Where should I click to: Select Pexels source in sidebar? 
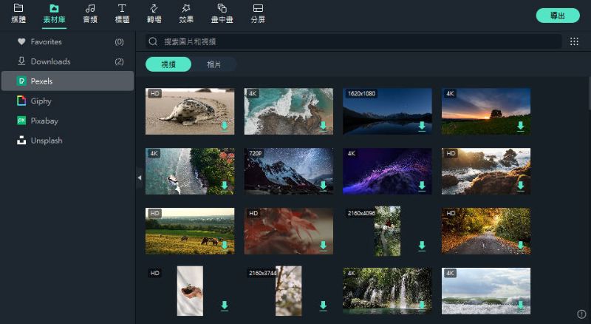click(x=68, y=81)
